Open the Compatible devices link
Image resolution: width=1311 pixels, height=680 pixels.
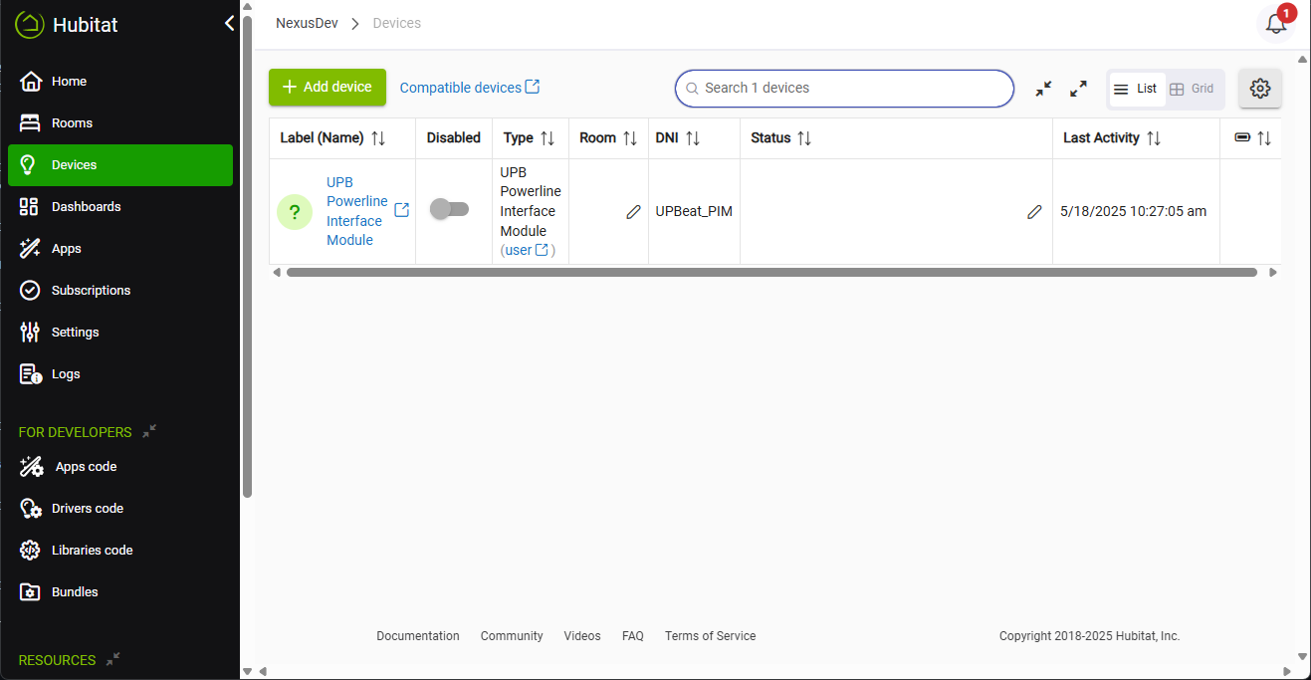point(469,88)
